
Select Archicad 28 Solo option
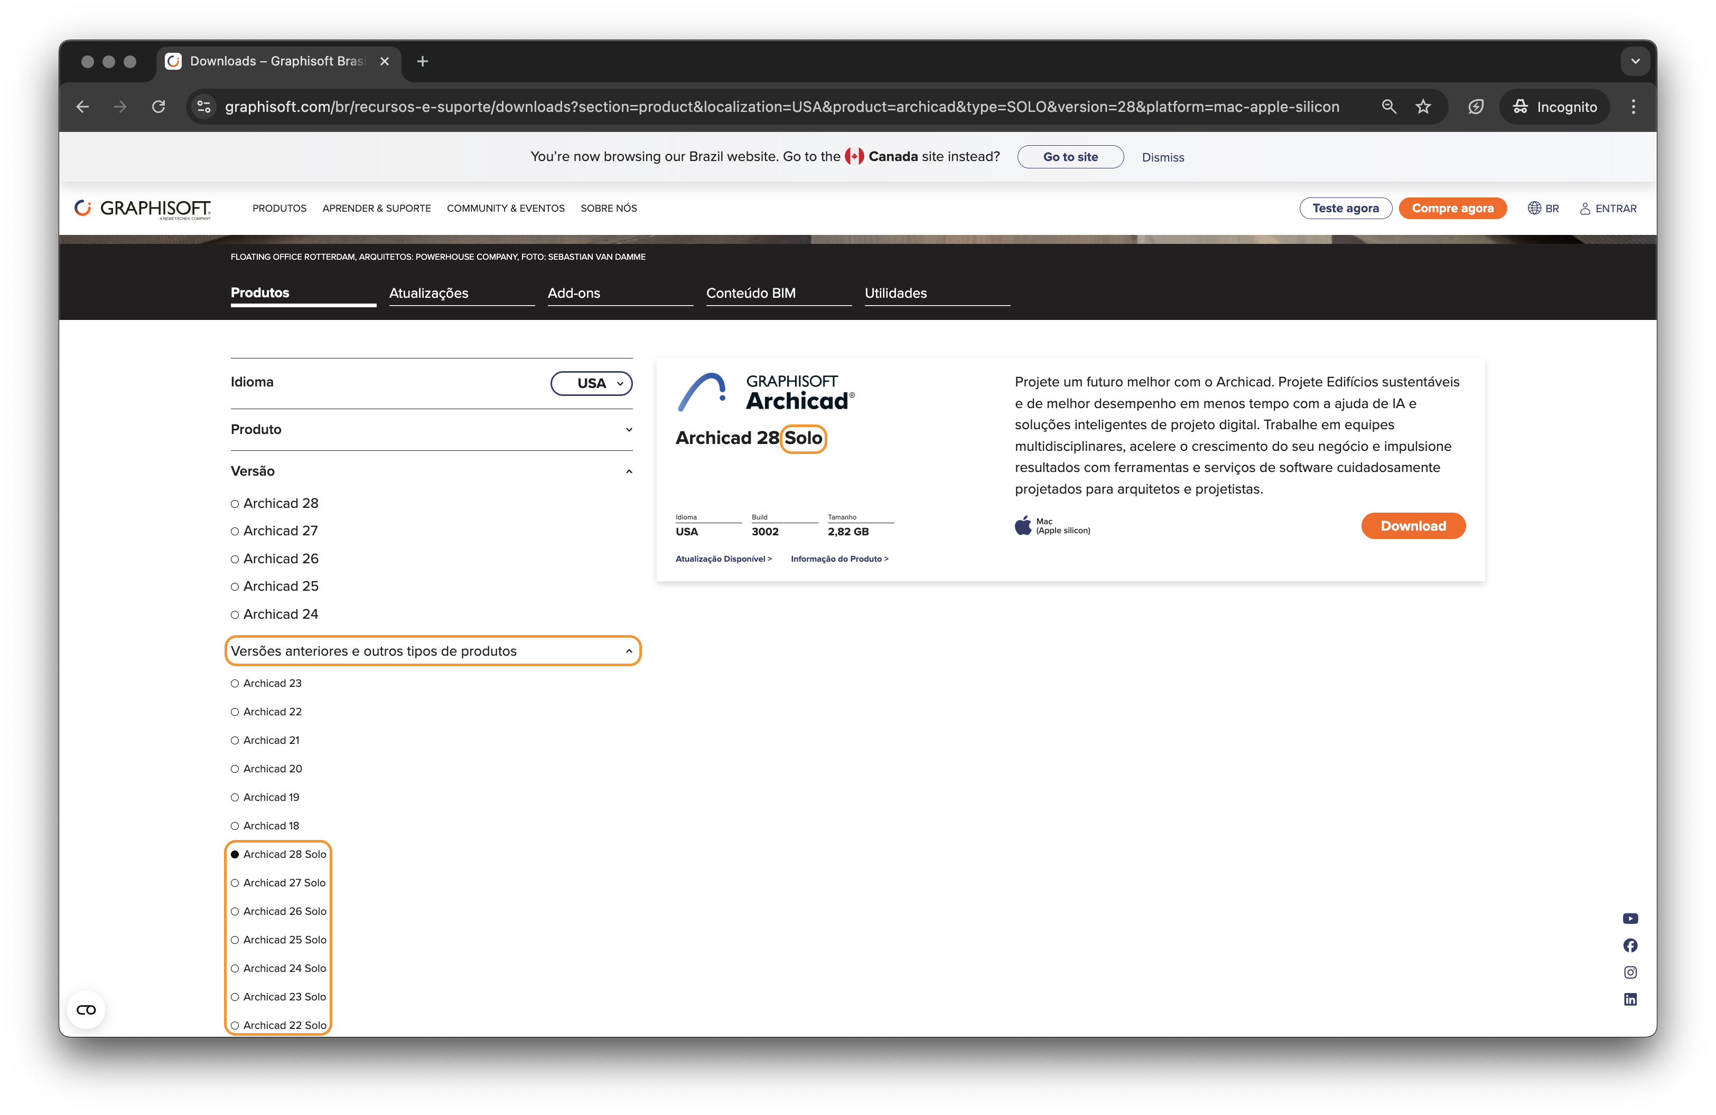pos(278,854)
